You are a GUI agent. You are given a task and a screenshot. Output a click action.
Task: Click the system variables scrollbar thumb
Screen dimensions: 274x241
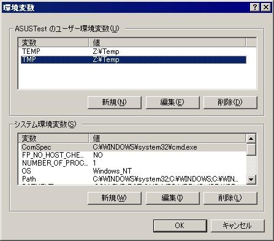point(251,150)
